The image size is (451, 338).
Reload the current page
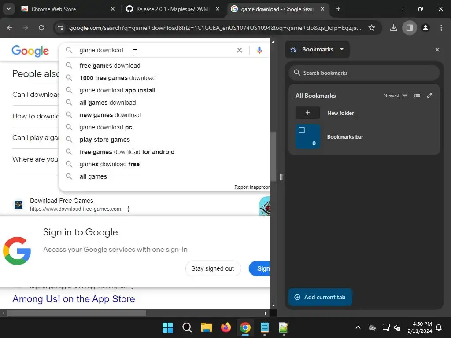coord(41,28)
